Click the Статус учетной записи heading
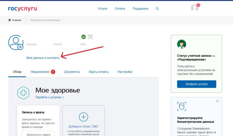233x136 pixels. click(196, 58)
